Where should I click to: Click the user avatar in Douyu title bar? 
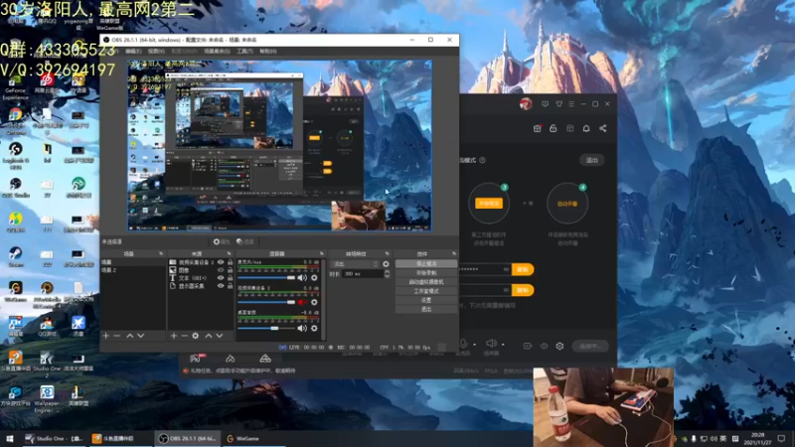coord(526,104)
